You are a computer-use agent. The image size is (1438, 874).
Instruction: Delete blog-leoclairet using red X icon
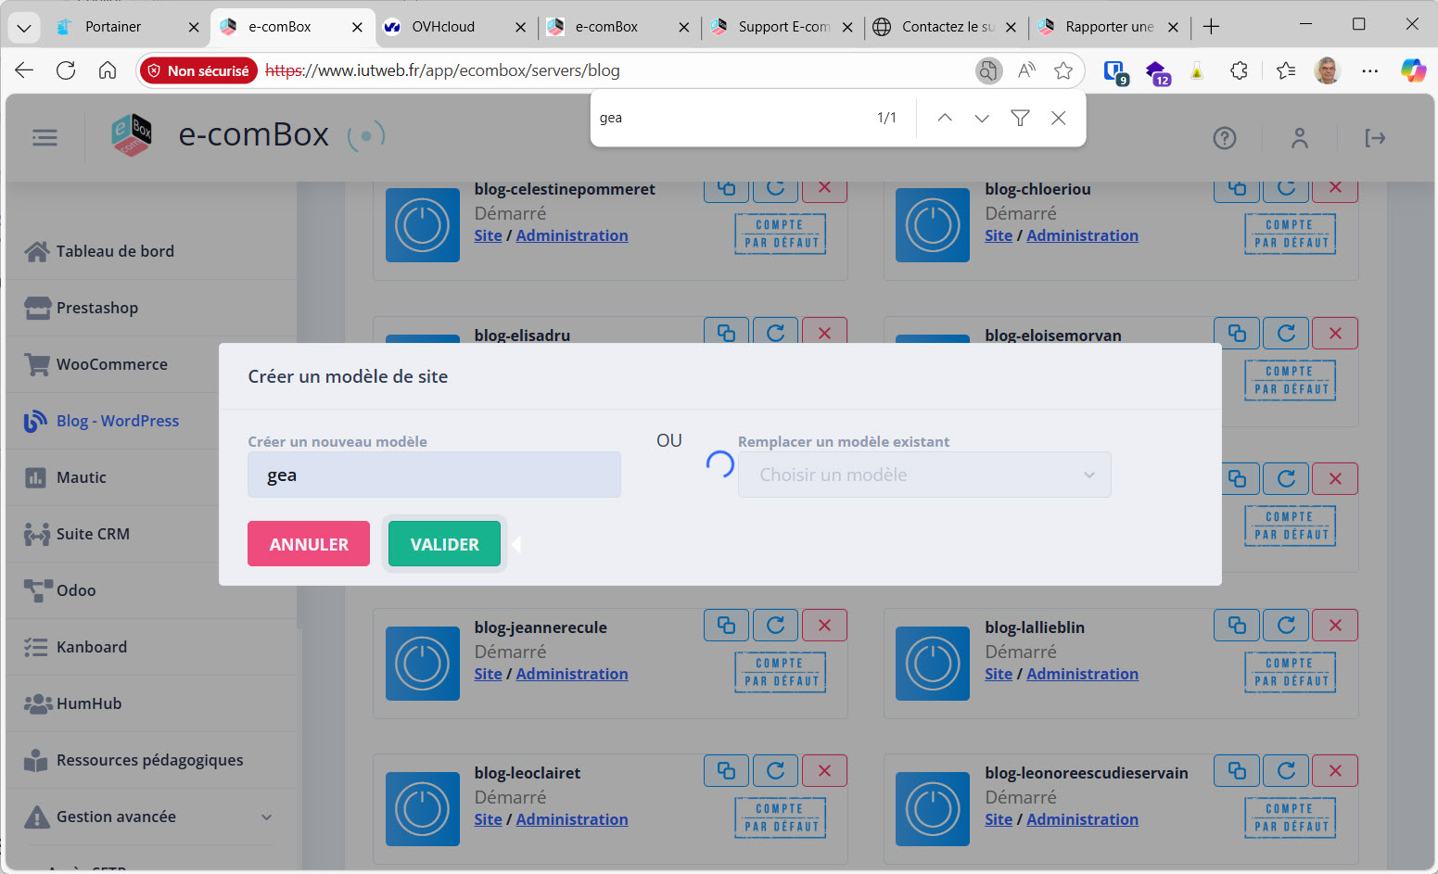(x=823, y=771)
